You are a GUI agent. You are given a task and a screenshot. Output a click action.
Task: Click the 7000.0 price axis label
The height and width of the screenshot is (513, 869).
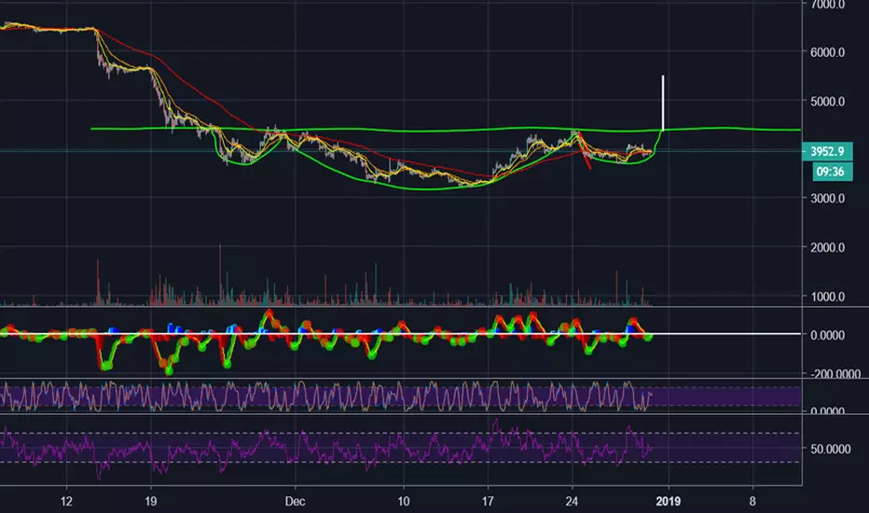pyautogui.click(x=827, y=5)
